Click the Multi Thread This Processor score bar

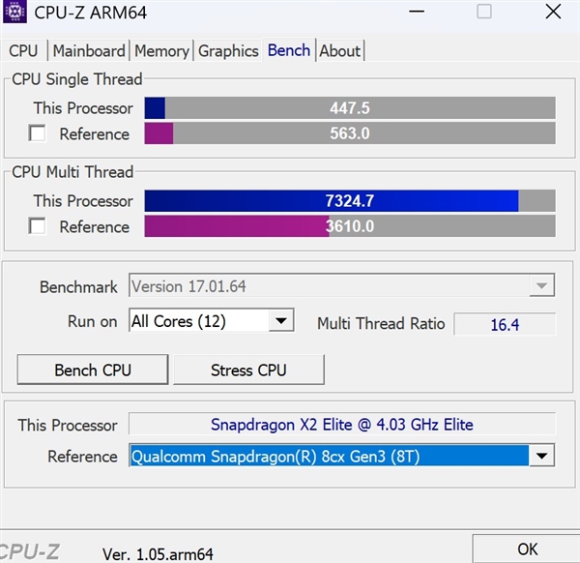click(x=350, y=201)
